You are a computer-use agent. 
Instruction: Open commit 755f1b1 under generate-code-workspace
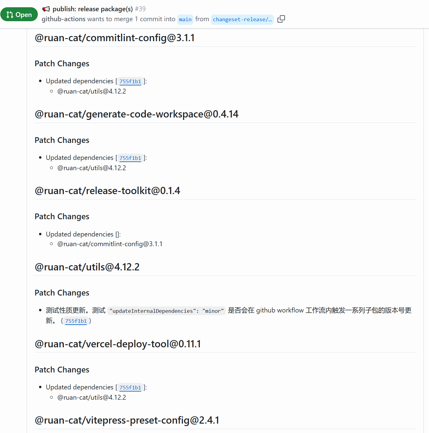[130, 158]
